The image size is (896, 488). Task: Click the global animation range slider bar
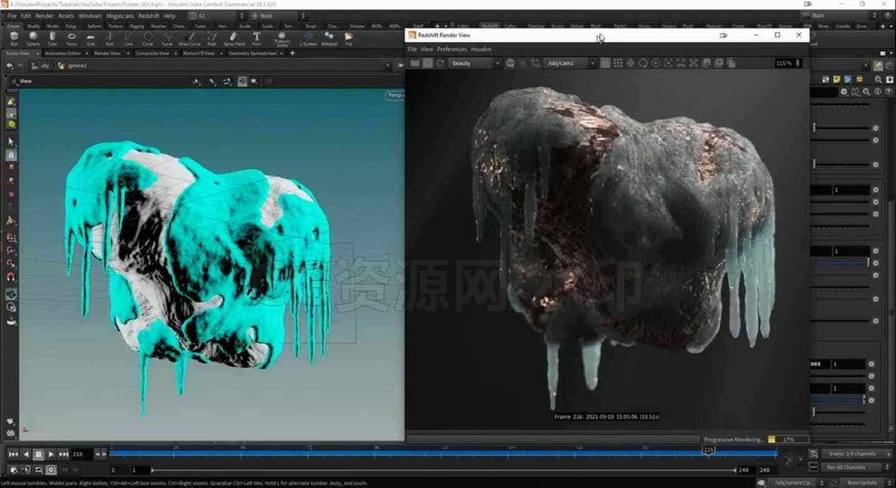pyautogui.click(x=444, y=470)
